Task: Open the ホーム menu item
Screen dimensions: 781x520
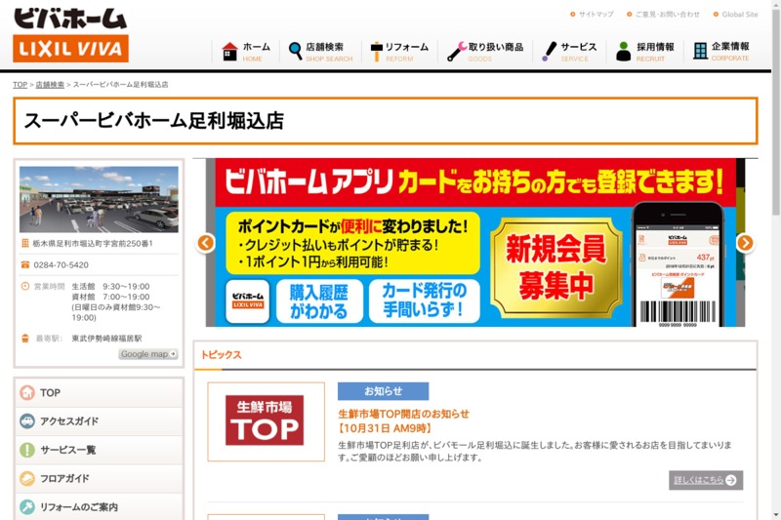Action: tap(246, 52)
